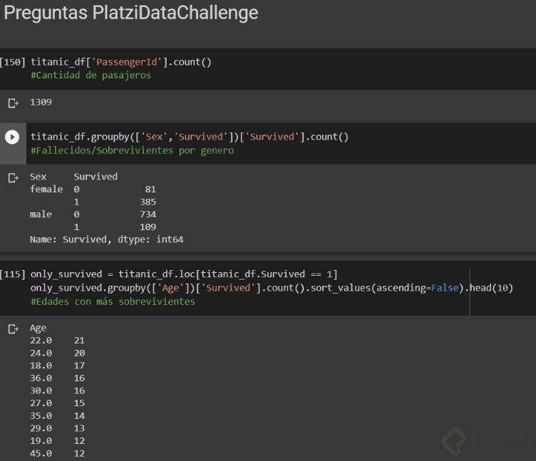The height and width of the screenshot is (461, 536).
Task: Click the age row 19.0
Action: click(x=41, y=441)
